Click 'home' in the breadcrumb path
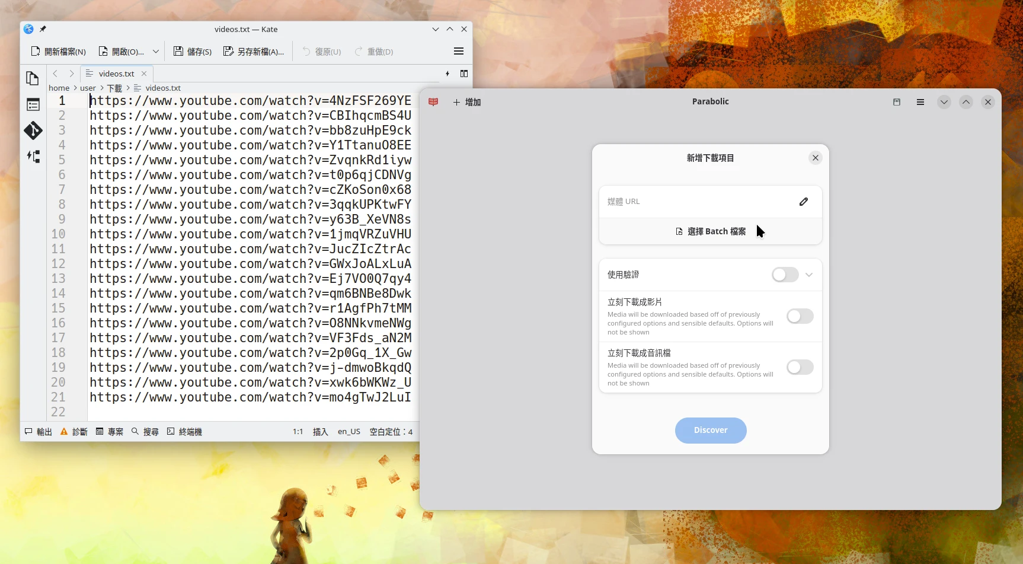This screenshot has width=1023, height=564. [x=59, y=88]
